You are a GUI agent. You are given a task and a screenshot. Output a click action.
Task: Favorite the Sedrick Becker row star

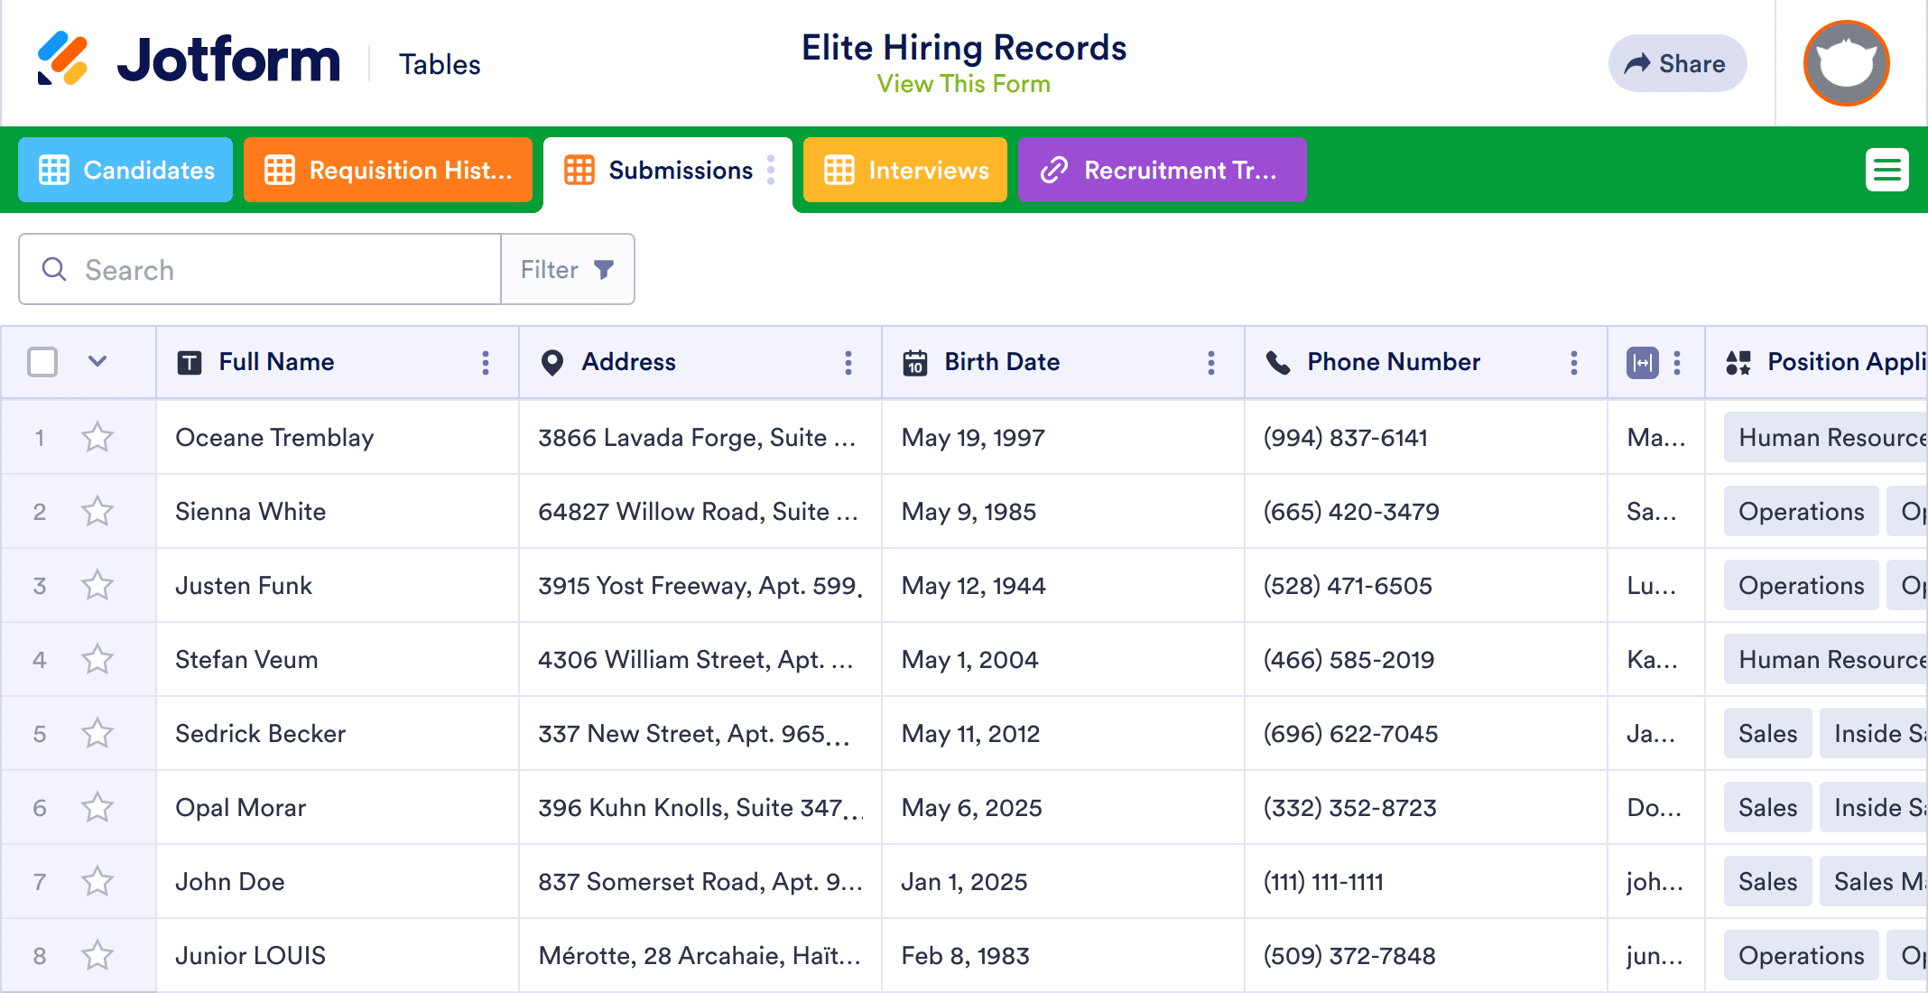click(97, 734)
